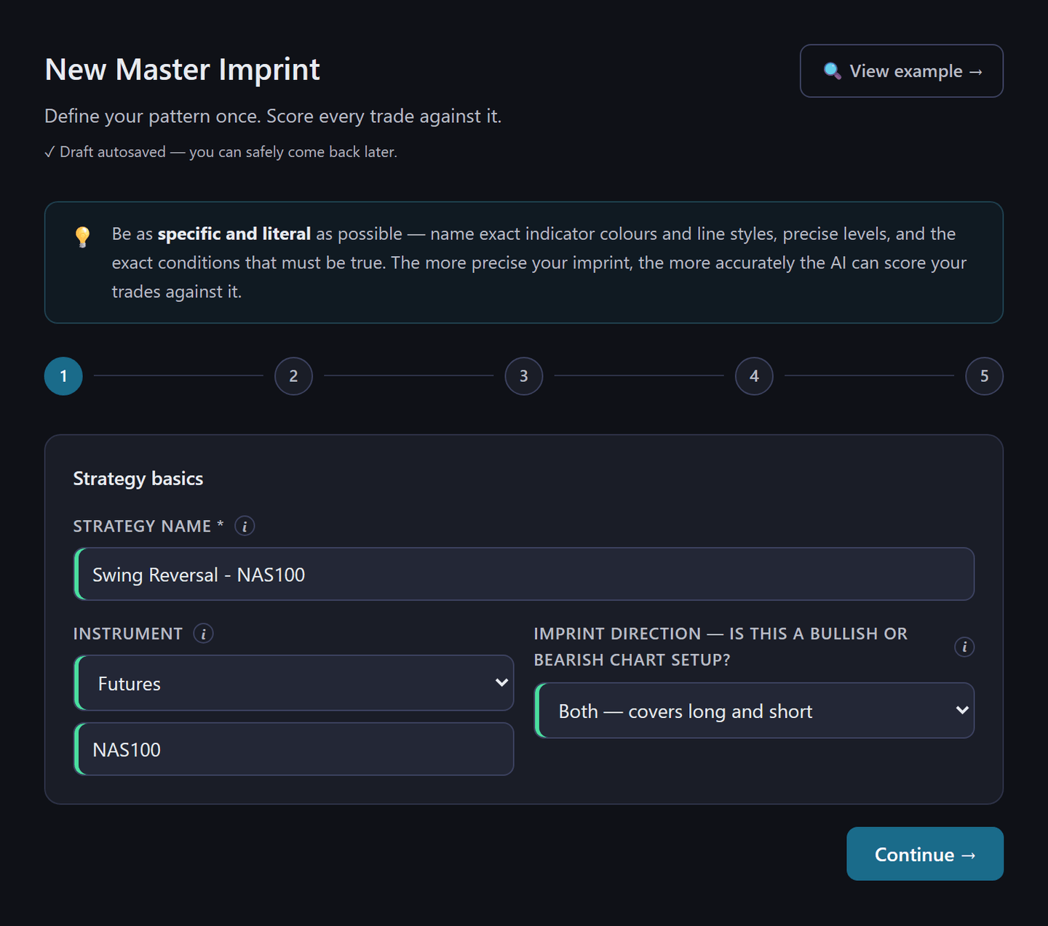Image resolution: width=1048 pixels, height=926 pixels.
Task: Click the info icon next to Instrument
Action: click(x=203, y=634)
